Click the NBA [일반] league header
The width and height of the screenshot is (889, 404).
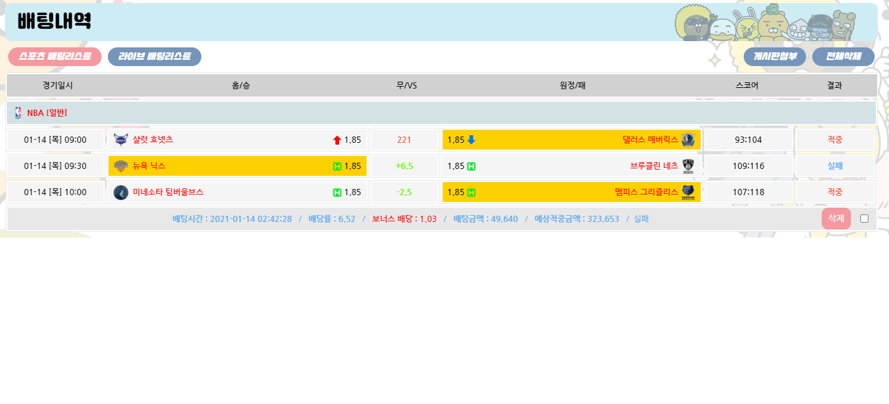click(47, 113)
